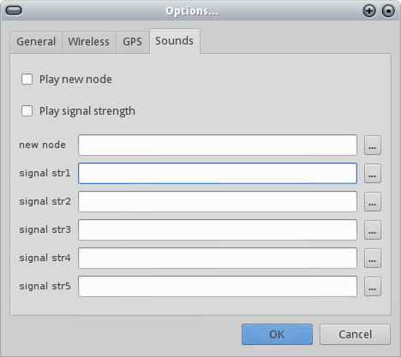Enable the Play new node checkbox

coord(27,79)
